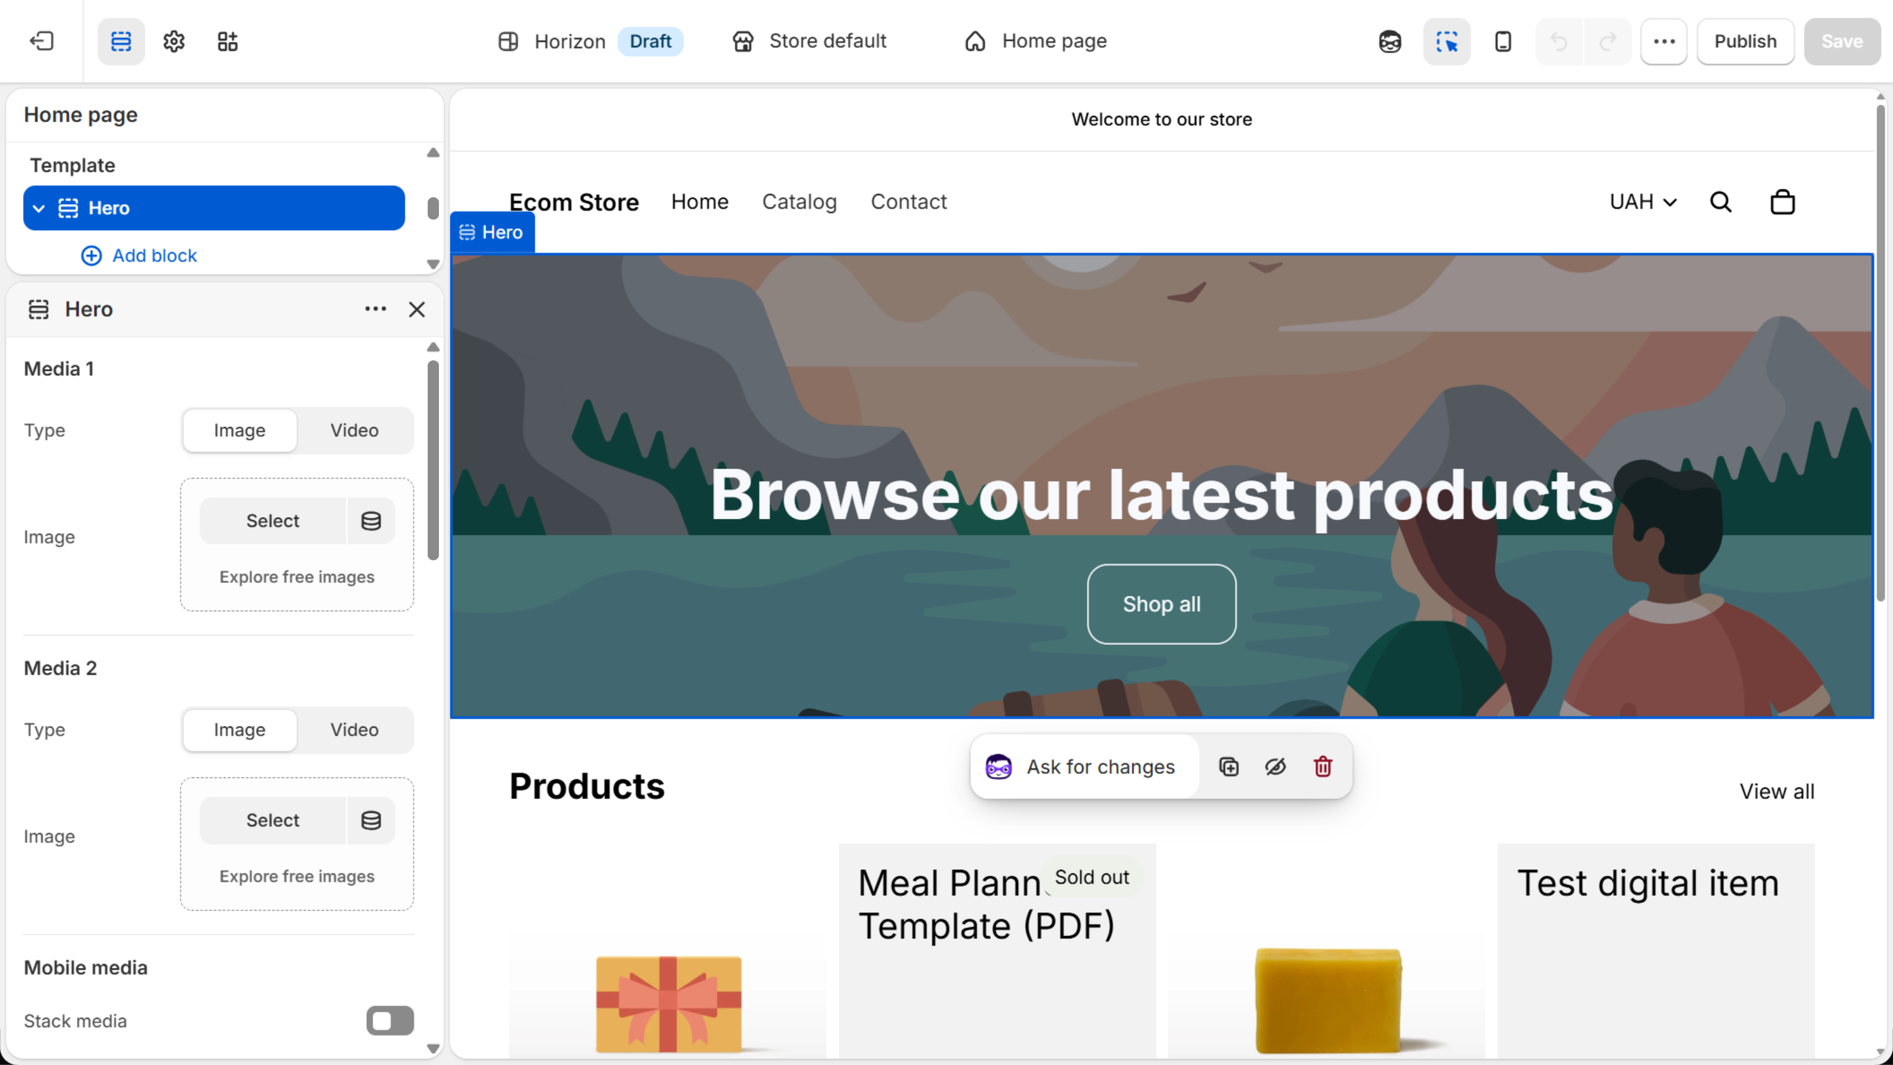Open Hero panel more options dots

(x=376, y=309)
